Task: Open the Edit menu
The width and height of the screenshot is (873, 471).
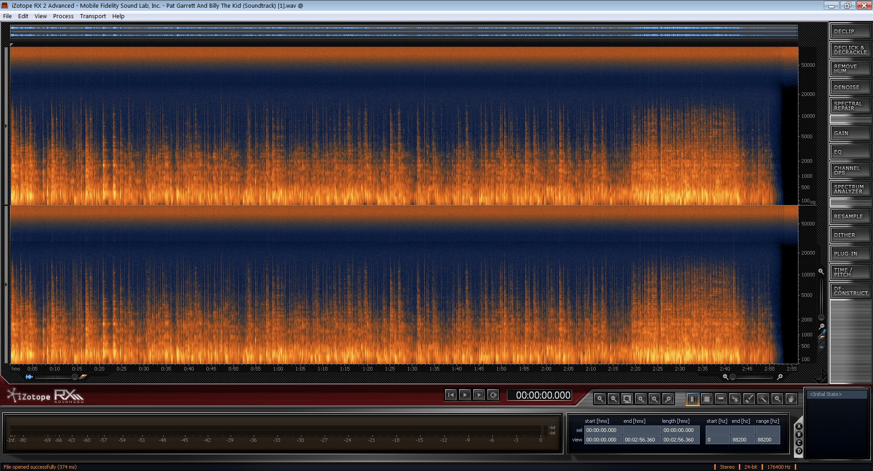Action: pos(23,16)
